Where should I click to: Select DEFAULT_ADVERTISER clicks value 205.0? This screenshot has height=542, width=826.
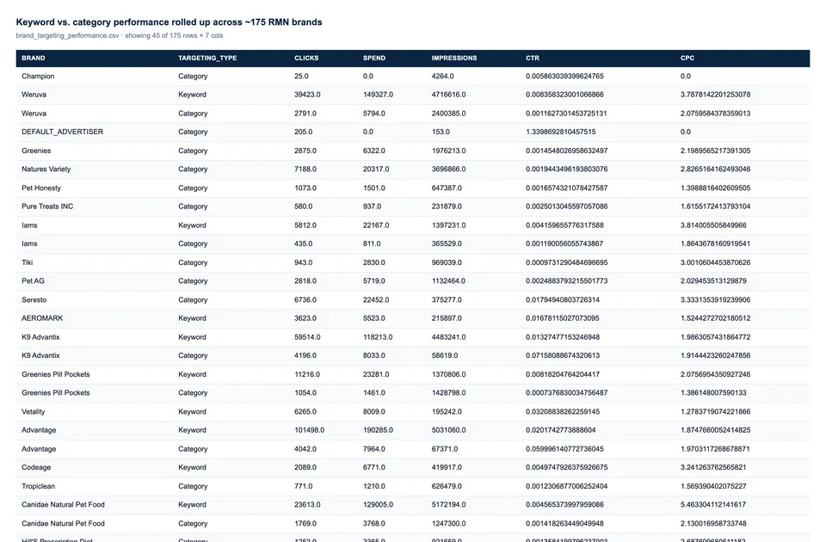click(x=304, y=132)
